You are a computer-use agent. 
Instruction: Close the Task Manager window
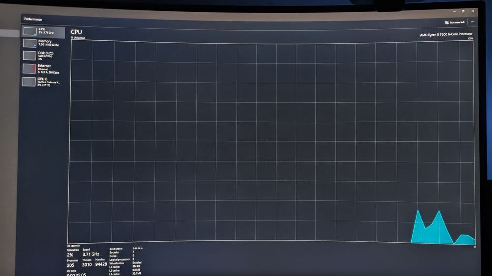472,11
